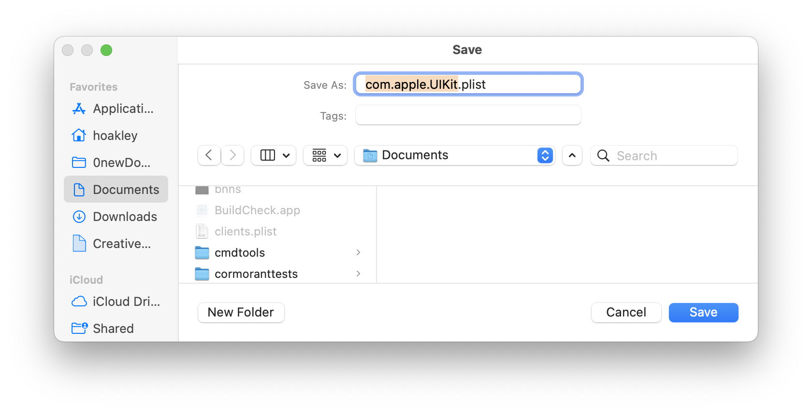
Task: Click in the Search field
Action: tap(672, 156)
